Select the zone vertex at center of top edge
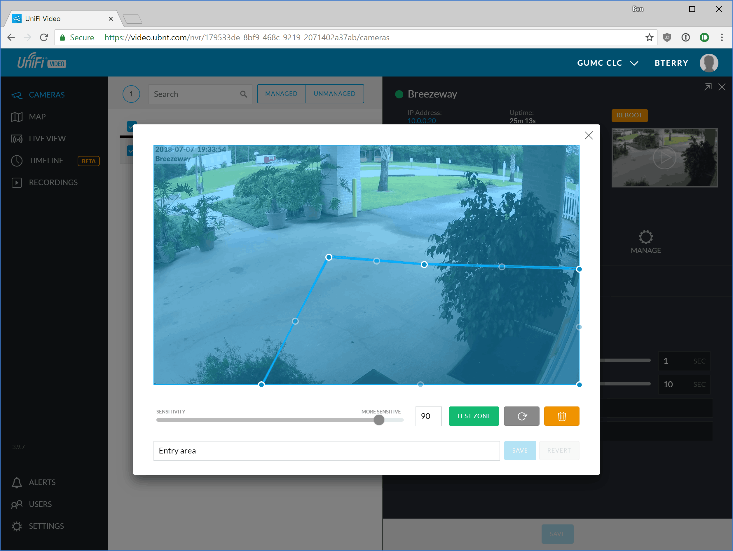This screenshot has height=551, width=733. [424, 264]
